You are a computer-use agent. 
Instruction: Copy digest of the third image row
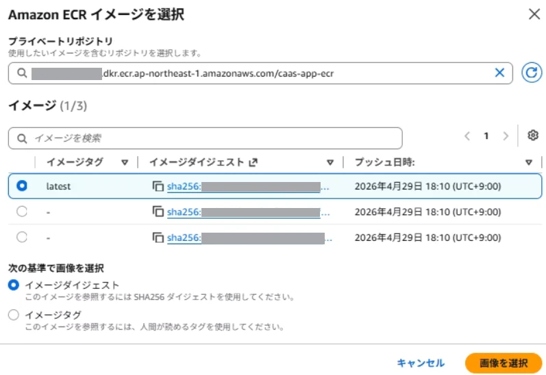point(158,237)
